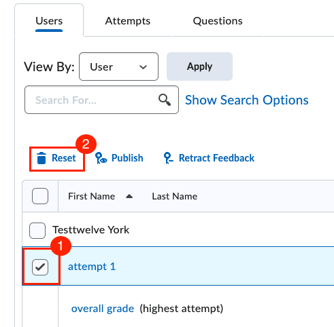Click the First Name sort arrow
The image size is (334, 327).
pyautogui.click(x=129, y=196)
